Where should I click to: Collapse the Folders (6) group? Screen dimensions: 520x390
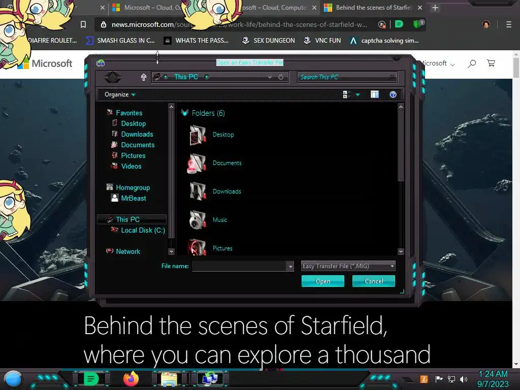(x=185, y=113)
